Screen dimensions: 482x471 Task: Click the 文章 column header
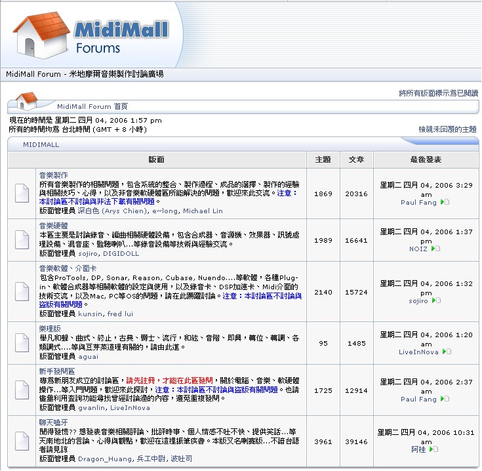click(356, 159)
